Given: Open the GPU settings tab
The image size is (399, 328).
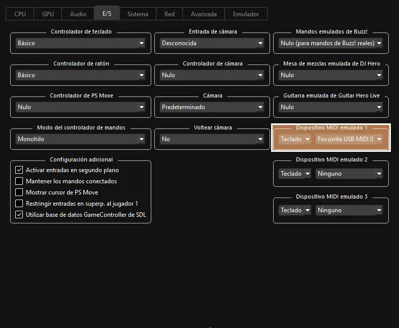Looking at the screenshot, I should point(48,14).
